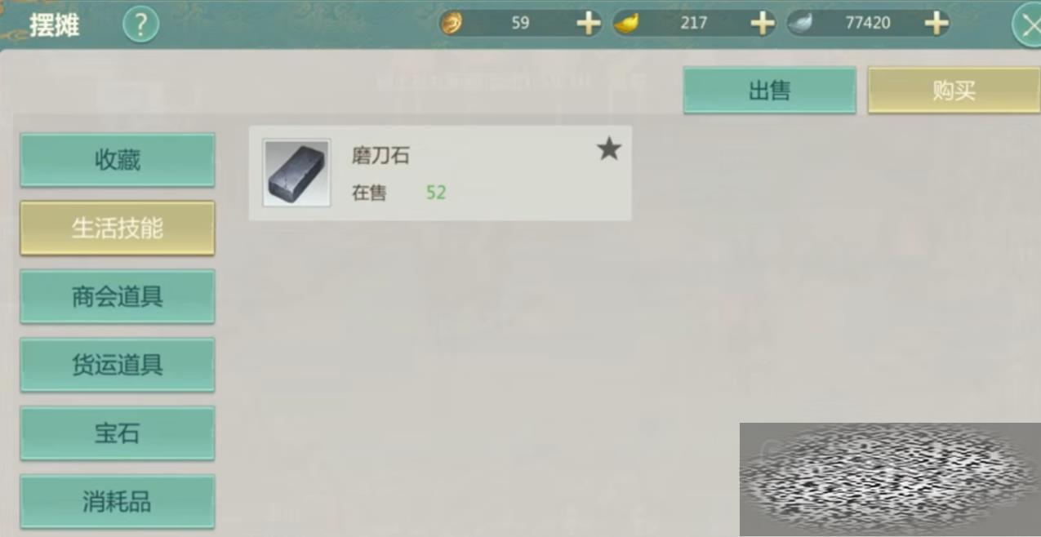The height and width of the screenshot is (537, 1041).
Task: Click the copper coin currency icon
Action: pos(451,23)
